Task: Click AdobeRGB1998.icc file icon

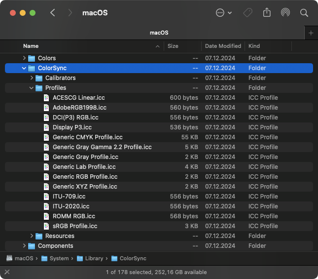Action: pyautogui.click(x=46, y=108)
